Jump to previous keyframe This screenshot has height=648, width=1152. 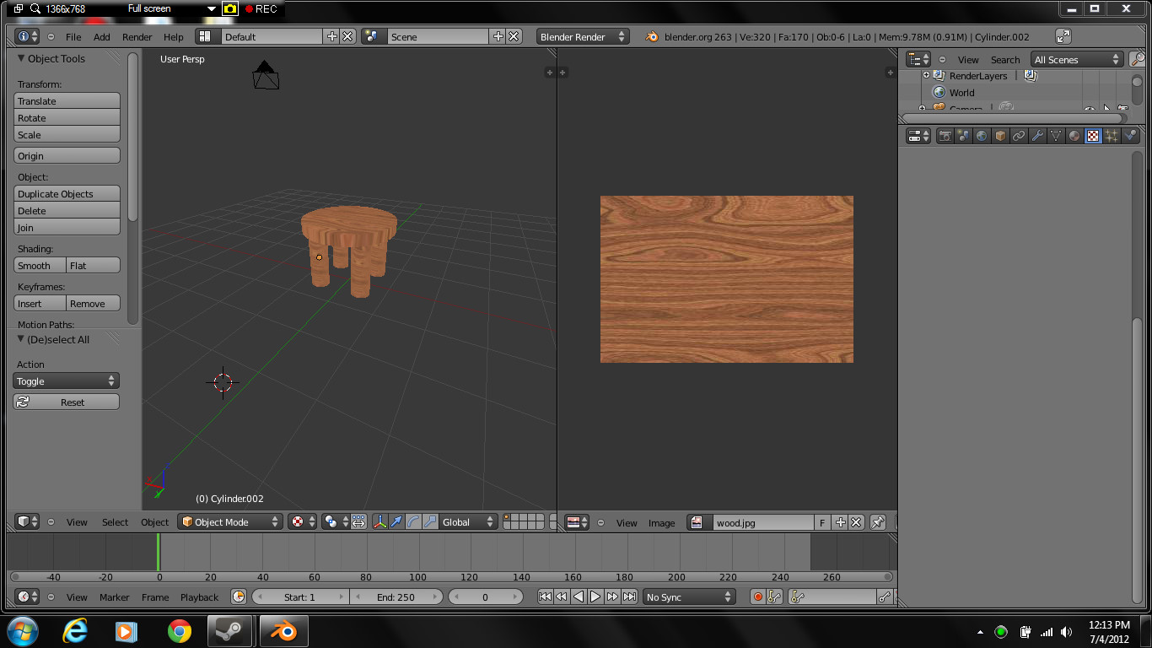pos(562,597)
